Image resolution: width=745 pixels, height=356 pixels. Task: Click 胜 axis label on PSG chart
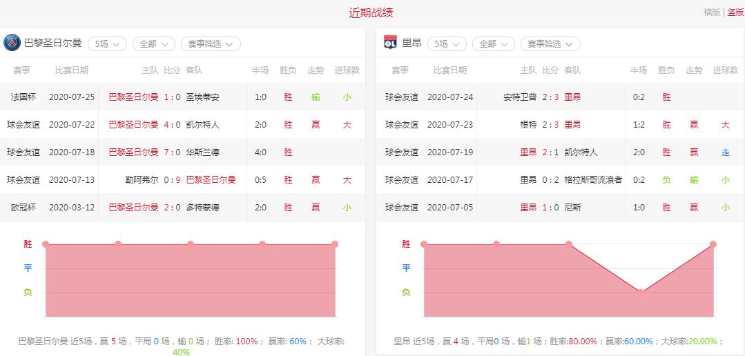point(28,244)
